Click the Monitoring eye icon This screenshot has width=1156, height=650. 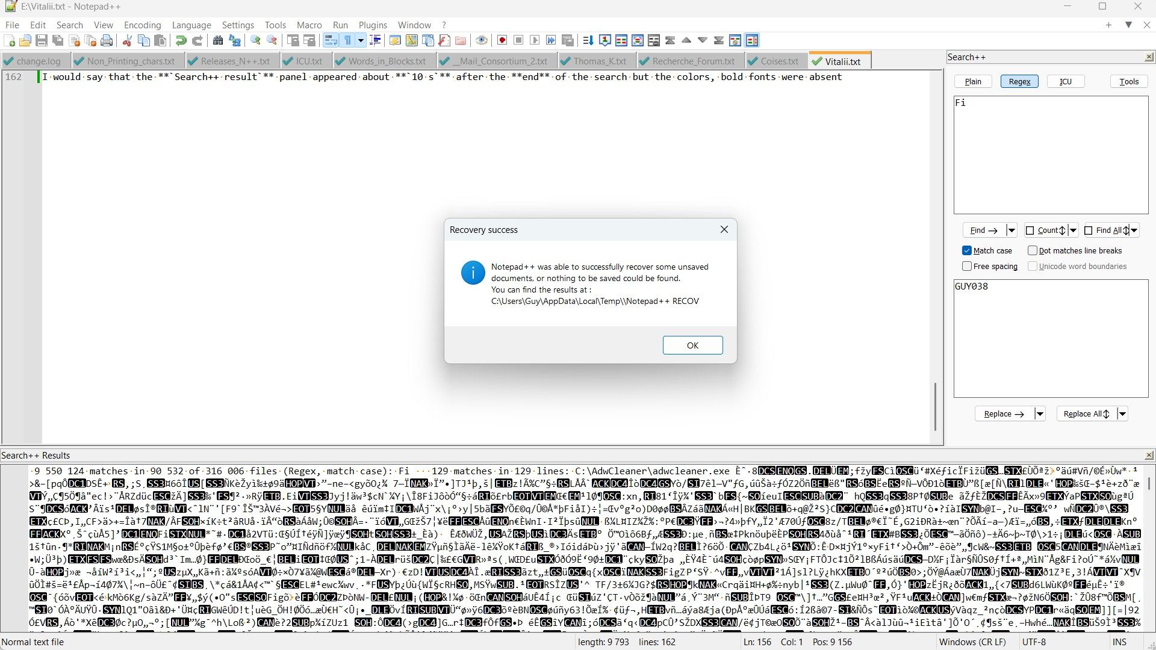[x=482, y=40]
